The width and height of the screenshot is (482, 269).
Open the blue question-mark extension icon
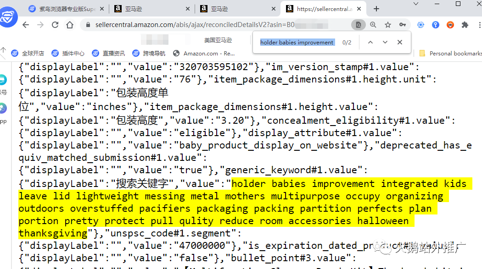coord(436,25)
